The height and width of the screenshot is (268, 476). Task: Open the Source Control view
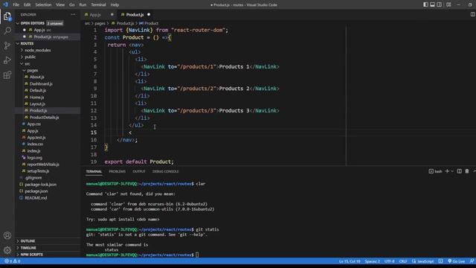coord(7,45)
